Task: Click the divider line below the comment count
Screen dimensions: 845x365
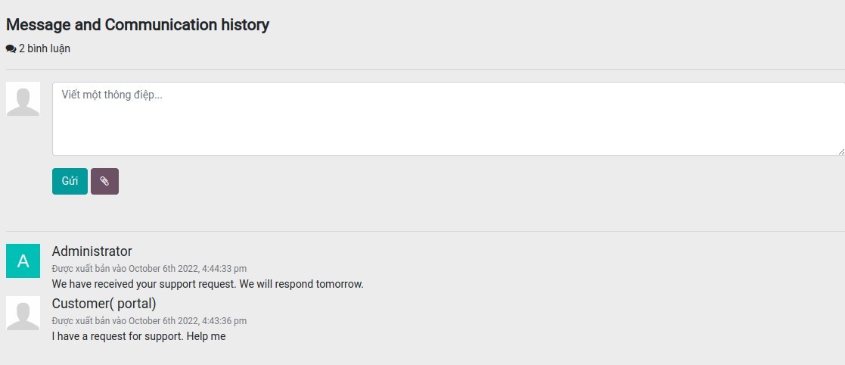Action: click(424, 69)
